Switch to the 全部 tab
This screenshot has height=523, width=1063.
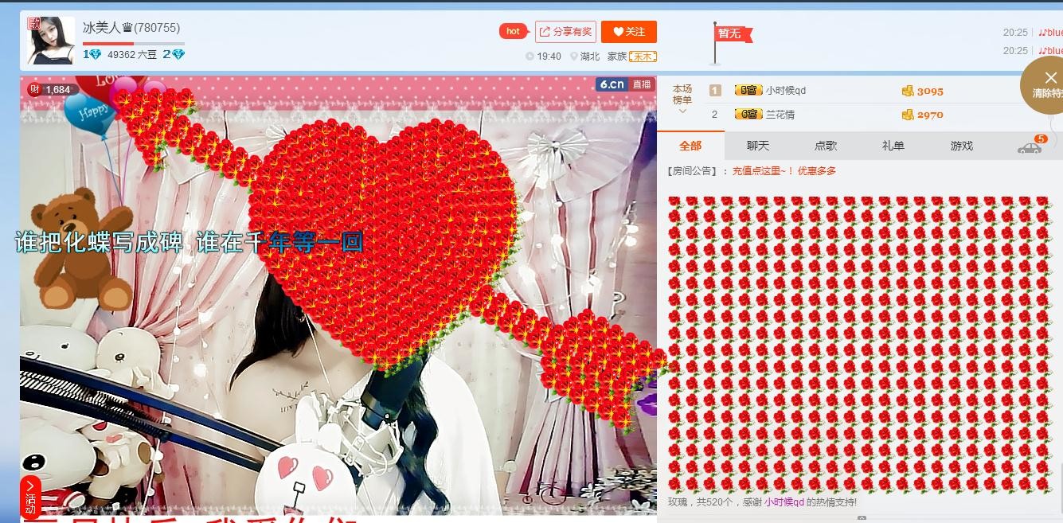[690, 146]
